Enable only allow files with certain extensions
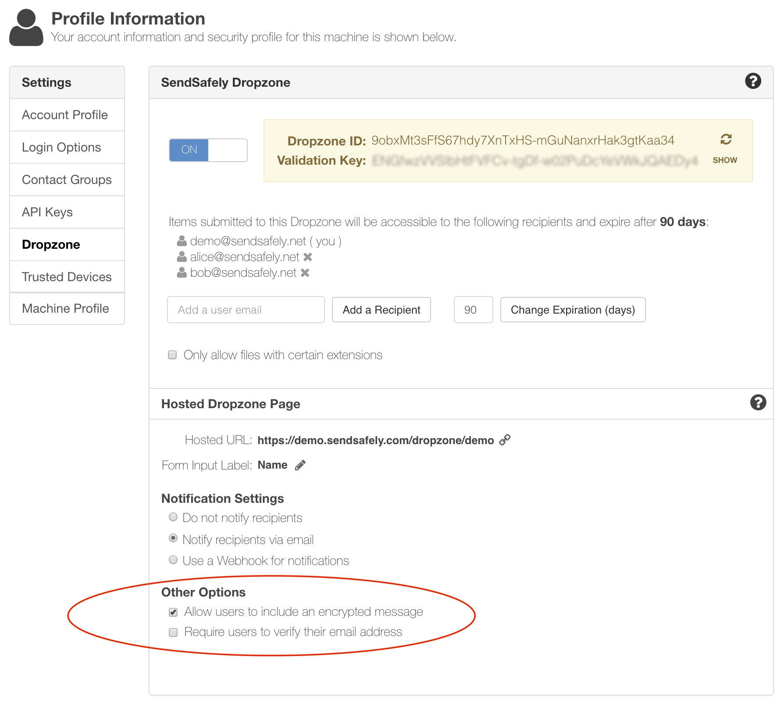 (172, 355)
